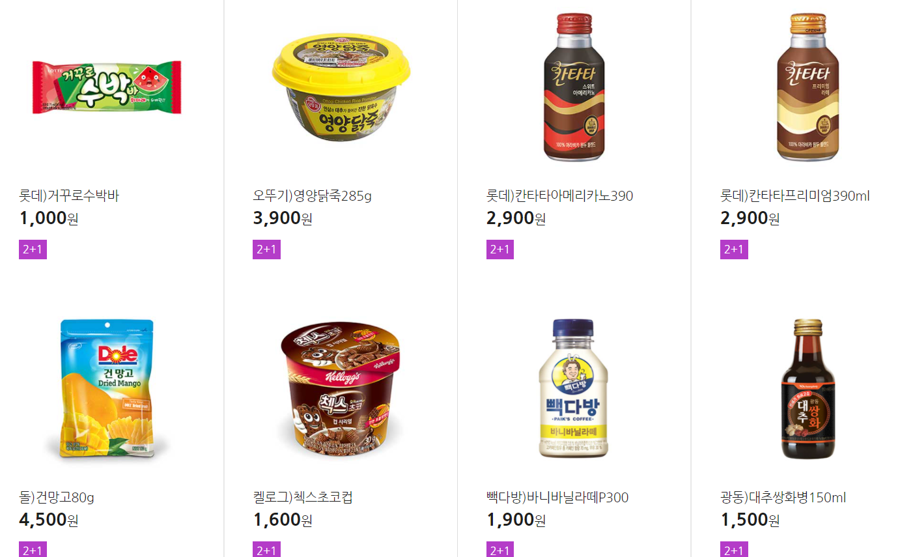Click the 오뚜기)영양닭죽285g product title
913x557 pixels.
coord(312,195)
